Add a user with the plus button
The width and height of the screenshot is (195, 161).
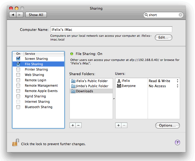point(118,125)
